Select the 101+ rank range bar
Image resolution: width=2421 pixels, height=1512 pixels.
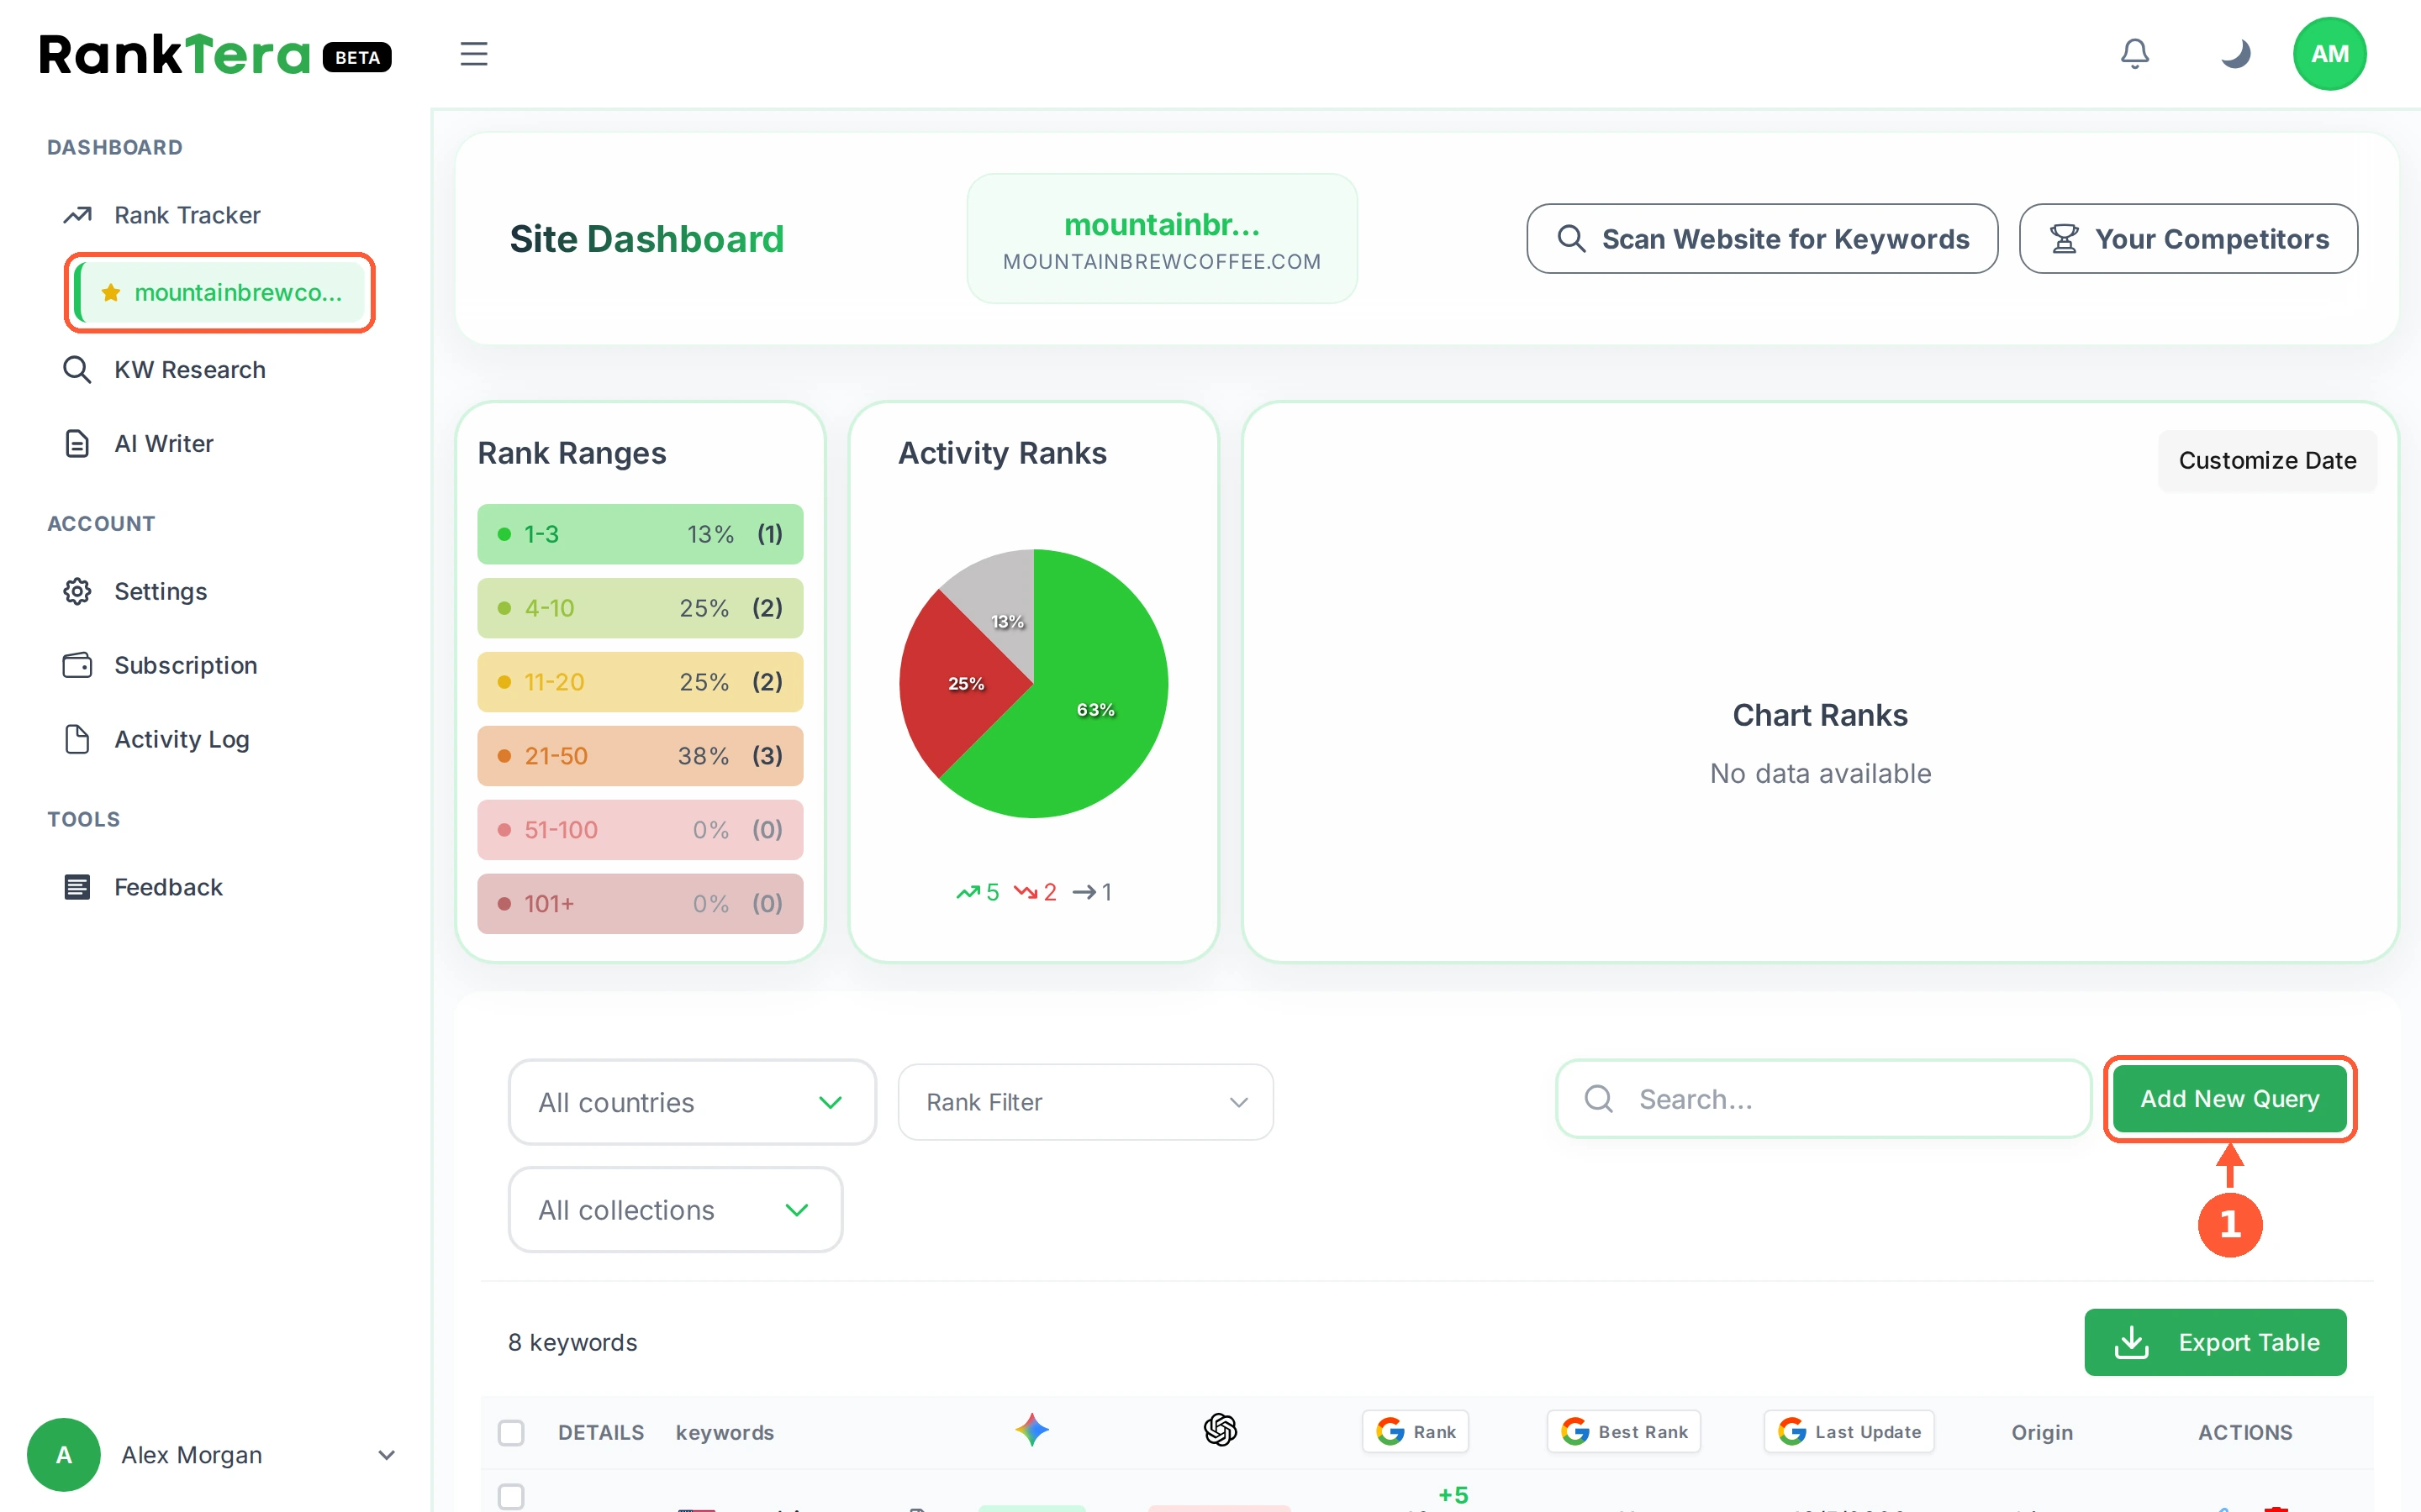tap(641, 904)
